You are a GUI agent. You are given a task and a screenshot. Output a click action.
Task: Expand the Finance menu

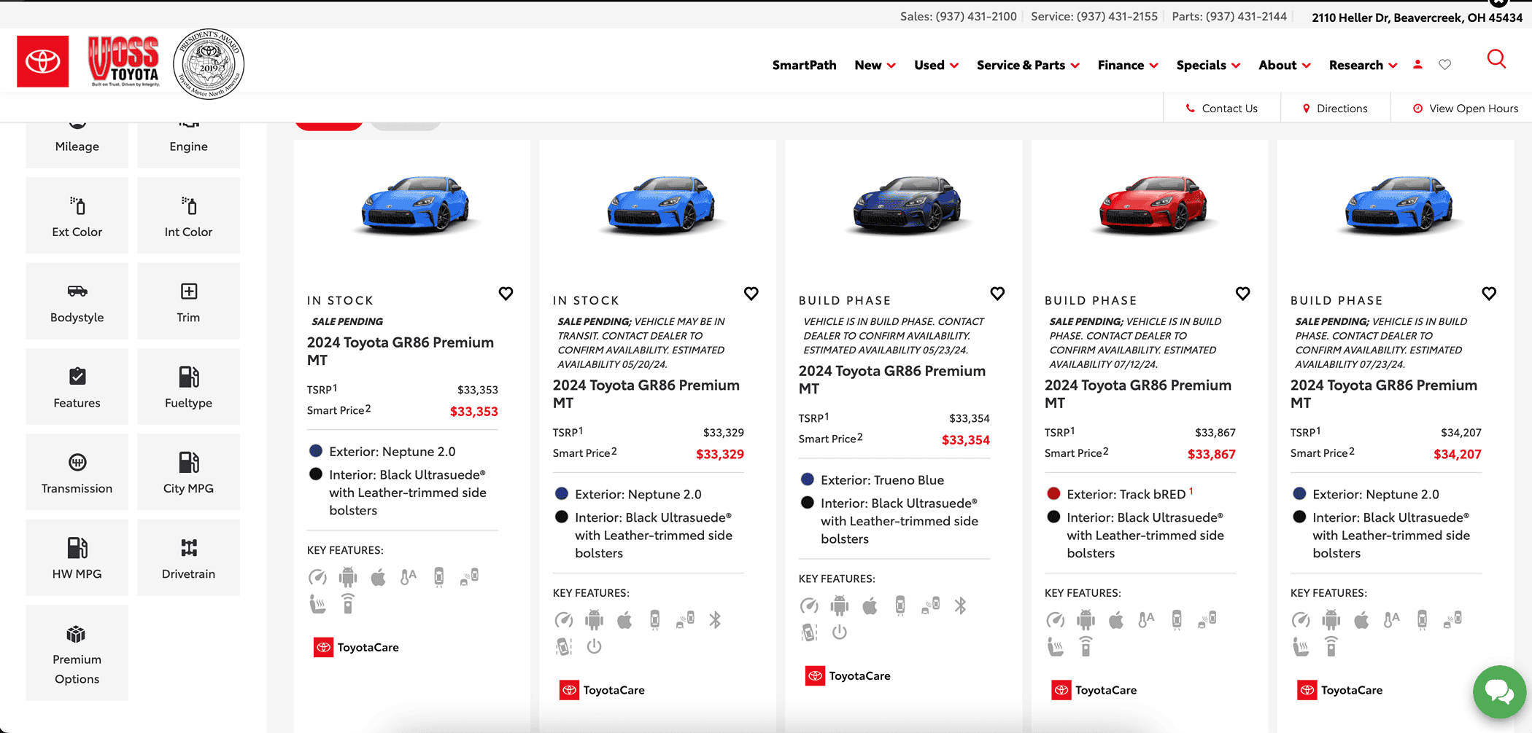pyautogui.click(x=1128, y=65)
